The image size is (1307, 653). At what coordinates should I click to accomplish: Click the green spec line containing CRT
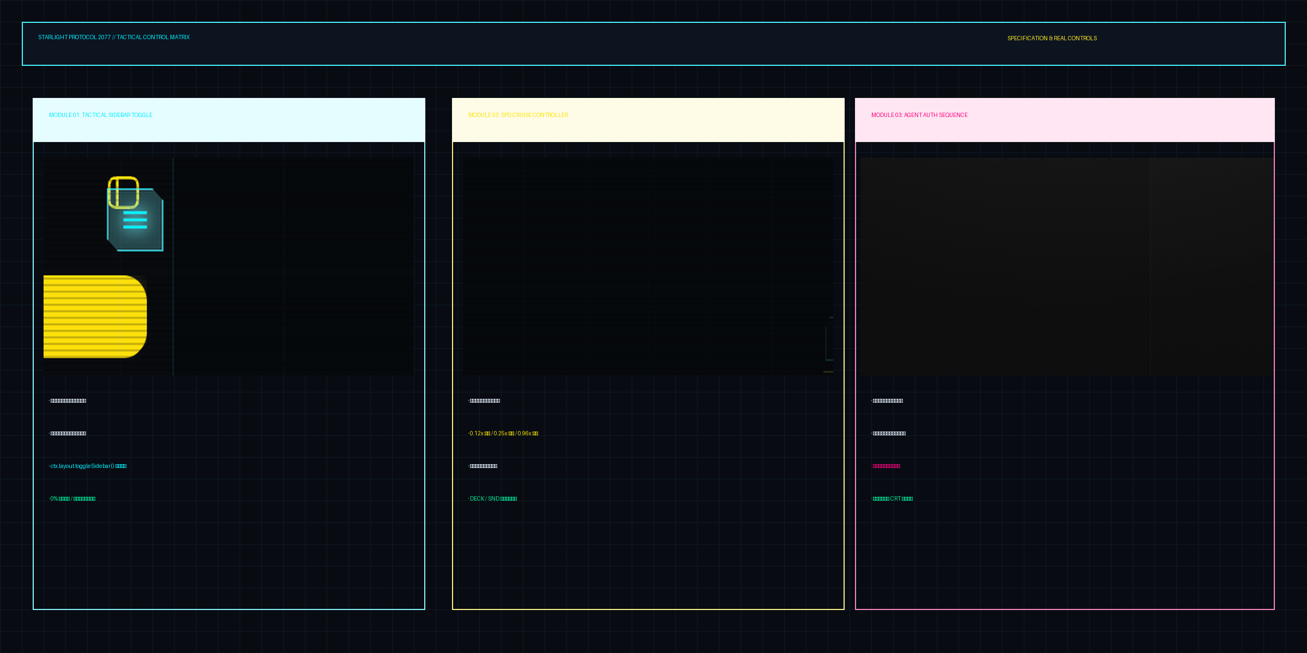click(892, 498)
